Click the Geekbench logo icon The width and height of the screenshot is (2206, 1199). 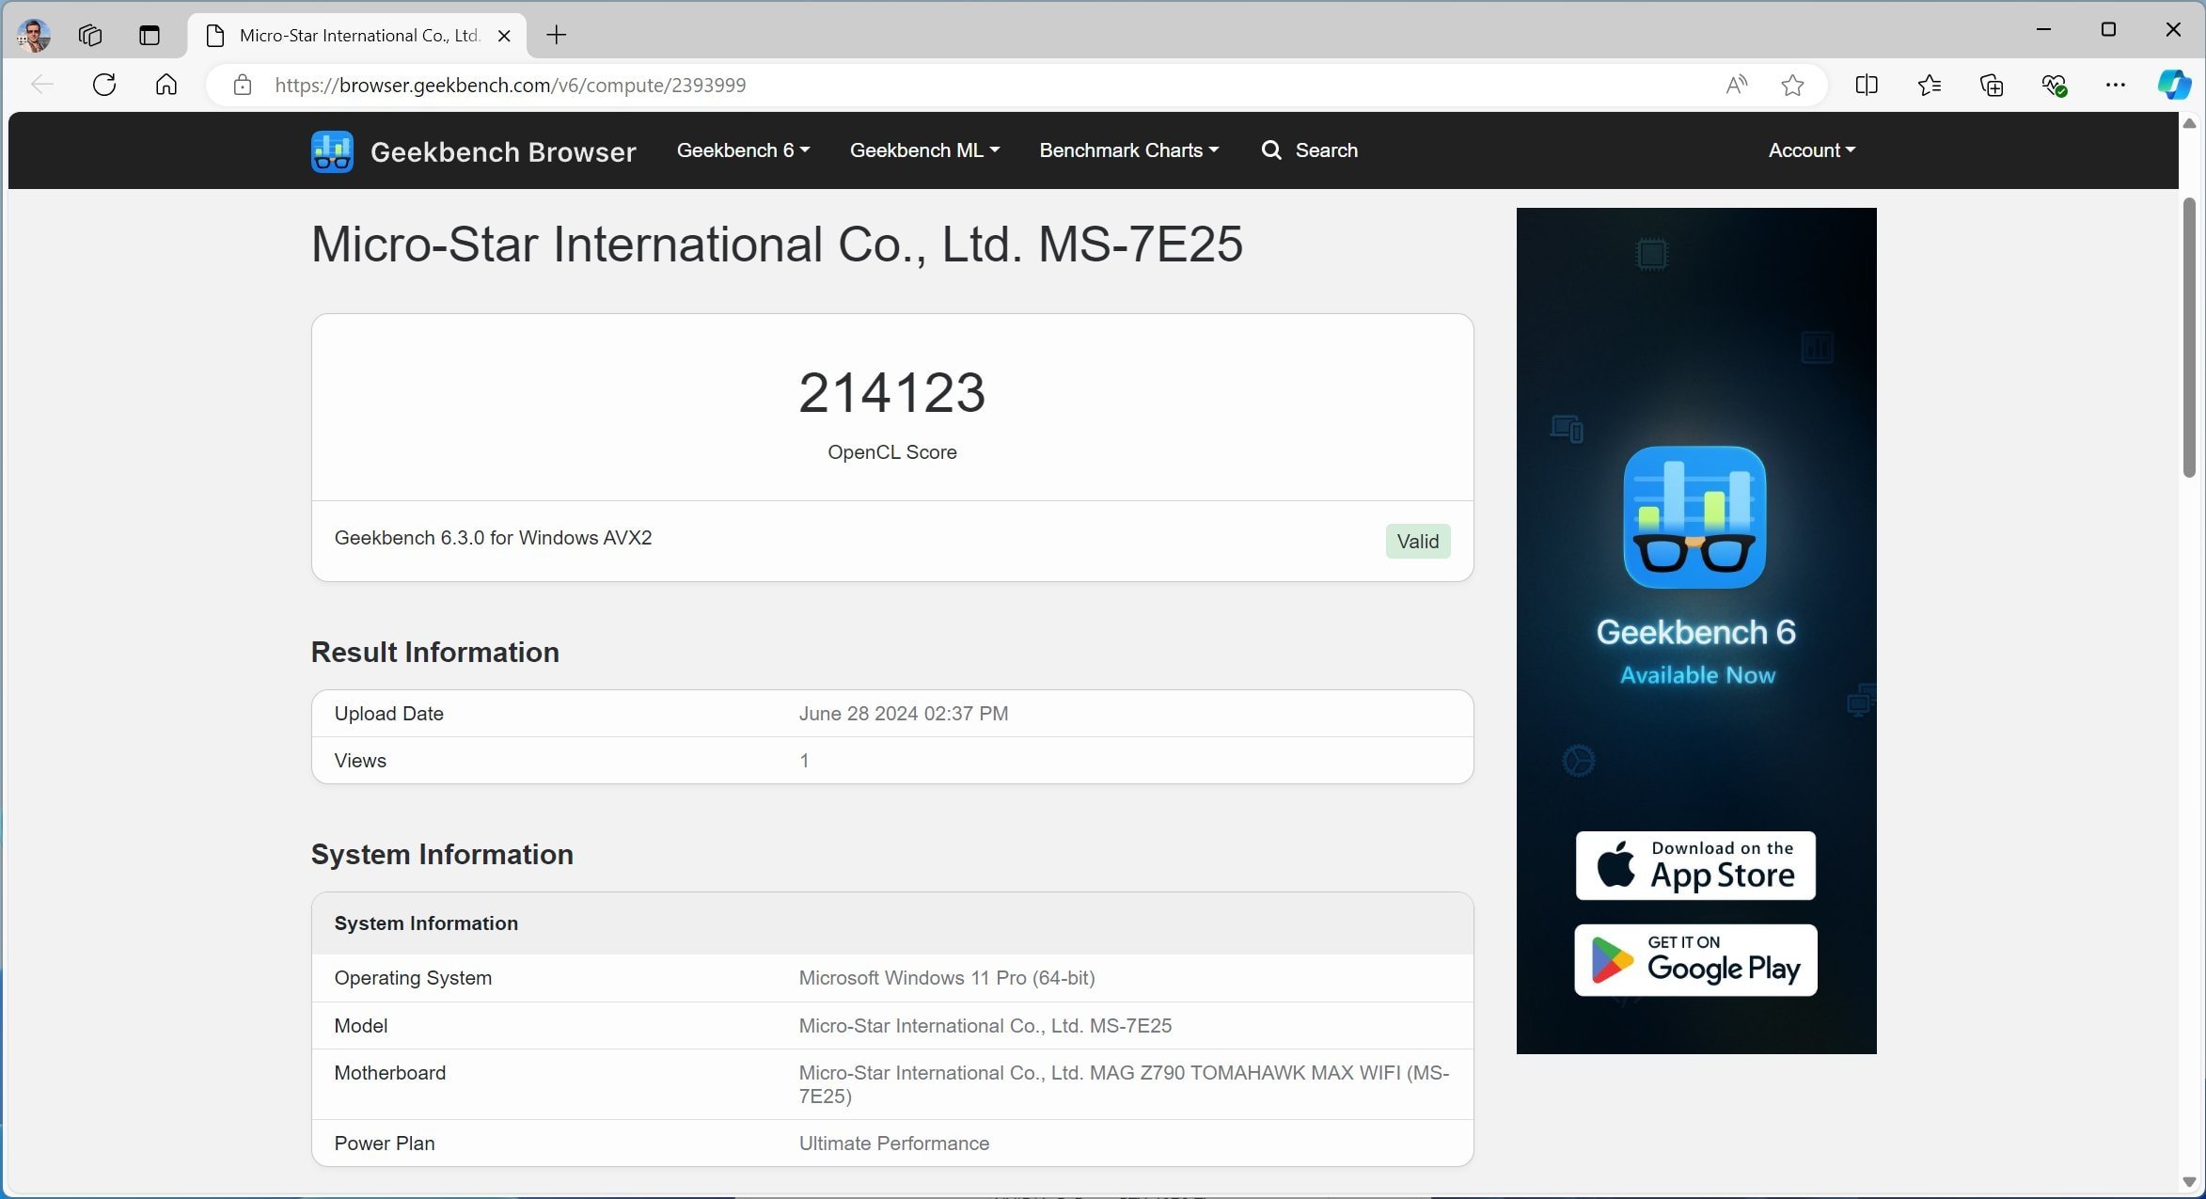[x=332, y=150]
